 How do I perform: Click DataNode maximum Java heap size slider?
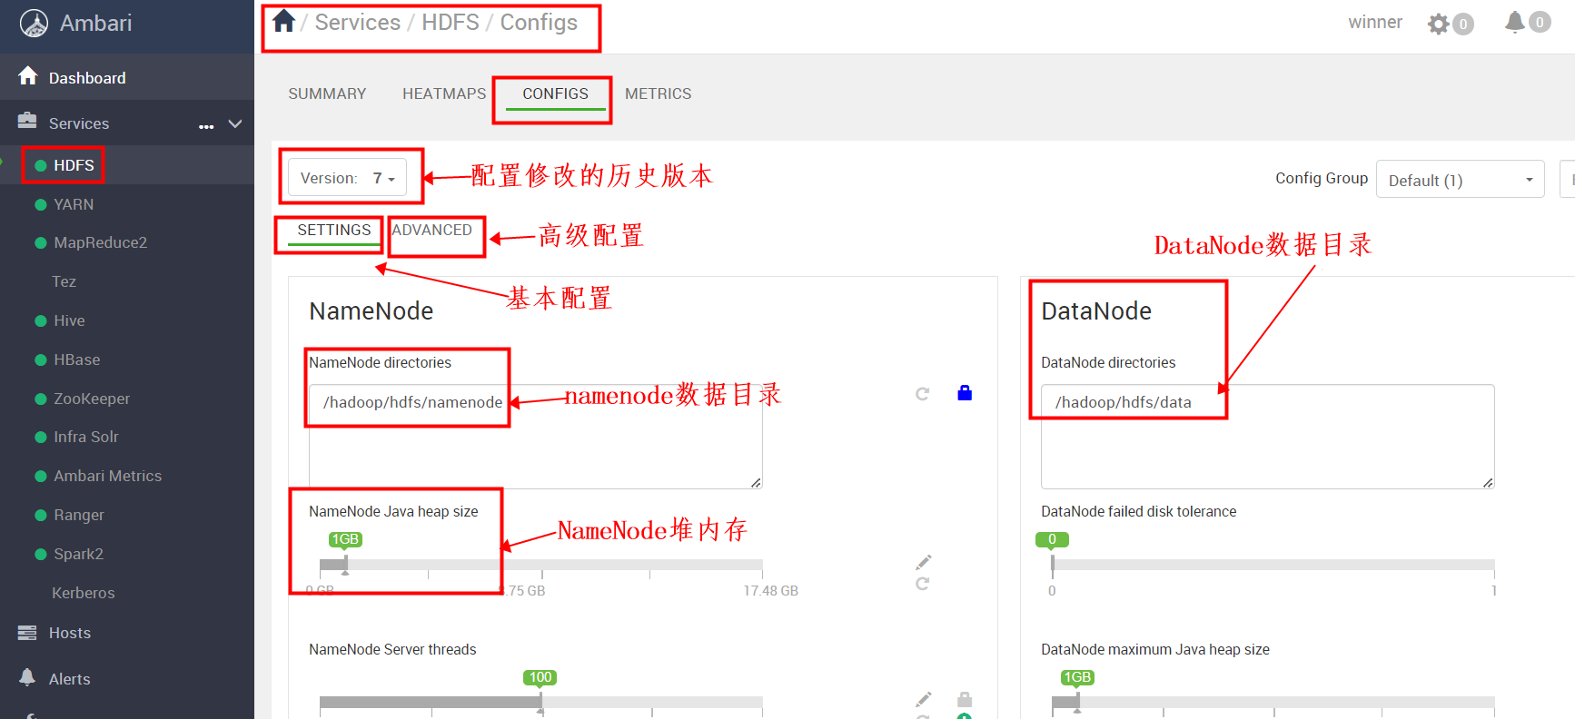(1273, 703)
